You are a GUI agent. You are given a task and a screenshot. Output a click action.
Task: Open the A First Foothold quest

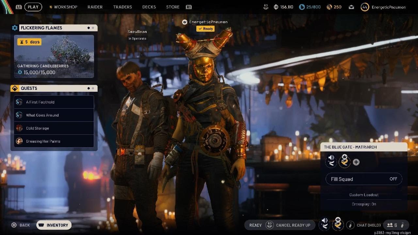(54, 102)
